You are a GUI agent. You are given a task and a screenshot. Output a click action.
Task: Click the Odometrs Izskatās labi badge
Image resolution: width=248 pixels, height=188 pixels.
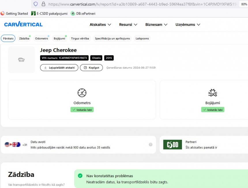coord(82,110)
